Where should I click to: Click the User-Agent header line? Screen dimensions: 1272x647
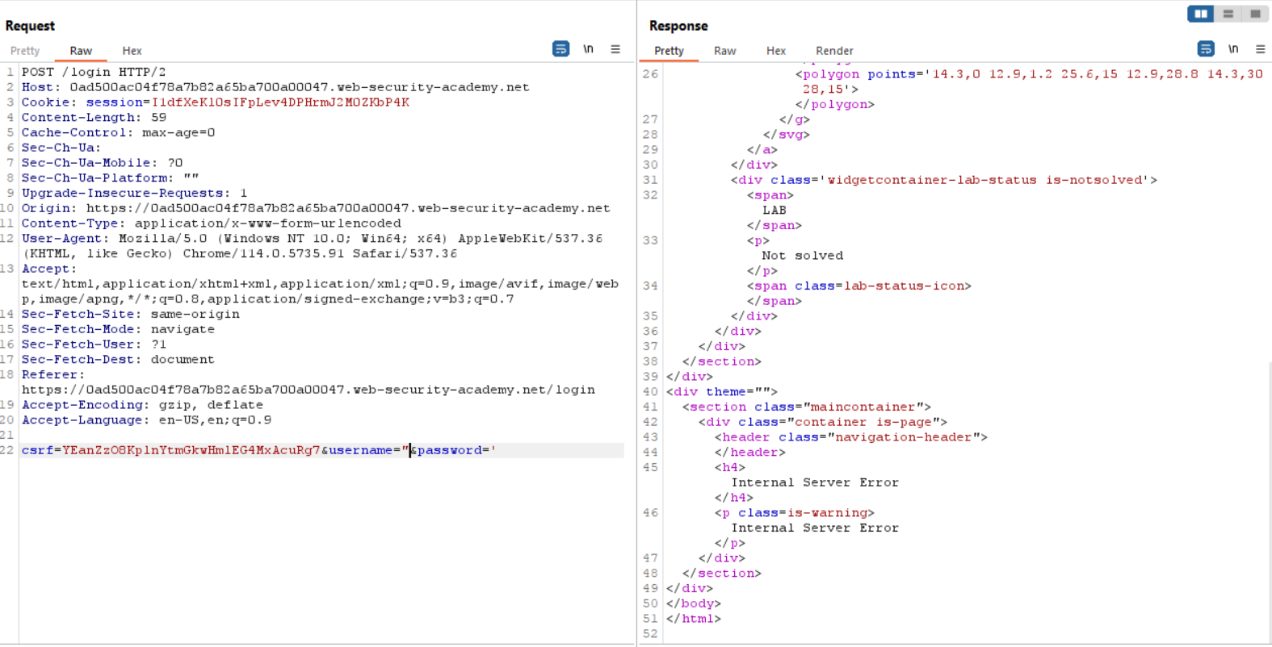(x=312, y=246)
